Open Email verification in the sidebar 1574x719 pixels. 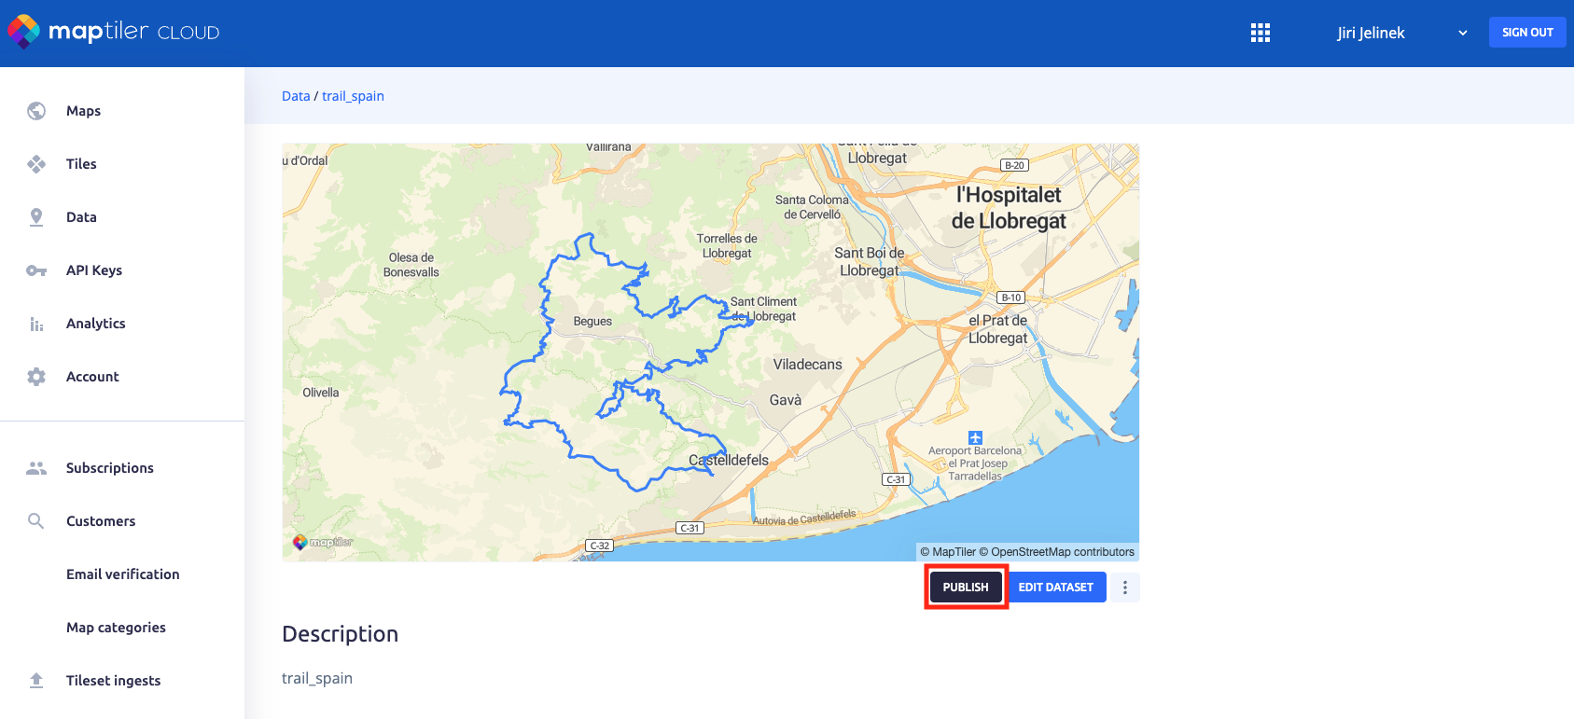(x=123, y=574)
